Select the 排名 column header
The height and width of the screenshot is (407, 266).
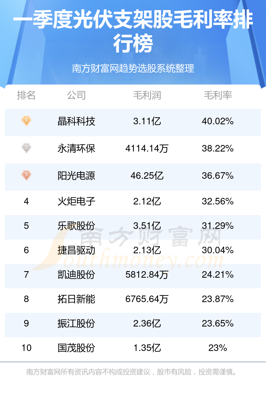pyautogui.click(x=26, y=95)
